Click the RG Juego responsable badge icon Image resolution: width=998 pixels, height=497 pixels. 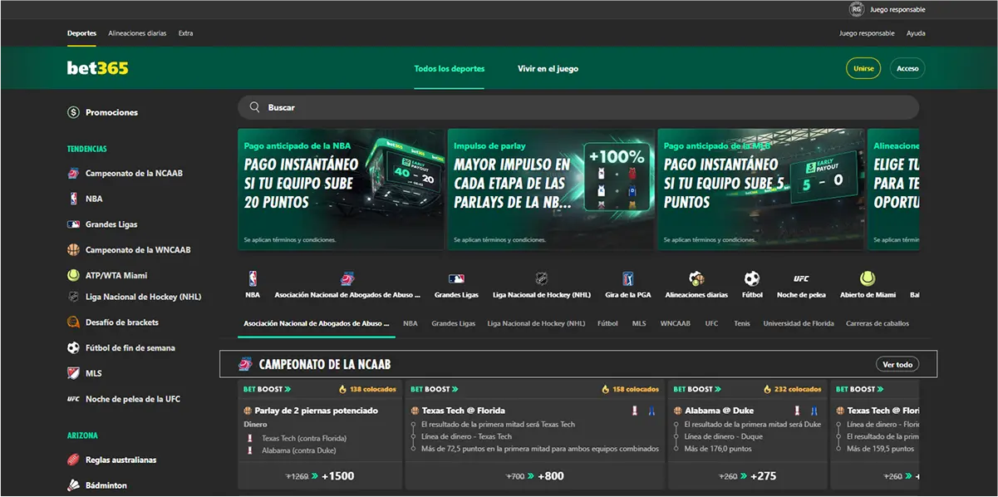tap(857, 10)
